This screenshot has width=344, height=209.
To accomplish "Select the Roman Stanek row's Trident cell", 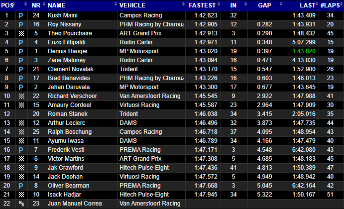I will [129, 114].
